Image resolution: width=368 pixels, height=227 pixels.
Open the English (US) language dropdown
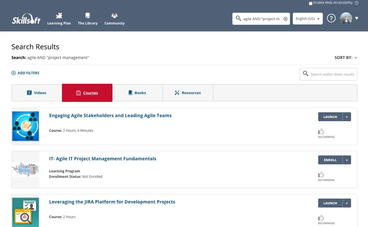[308, 19]
